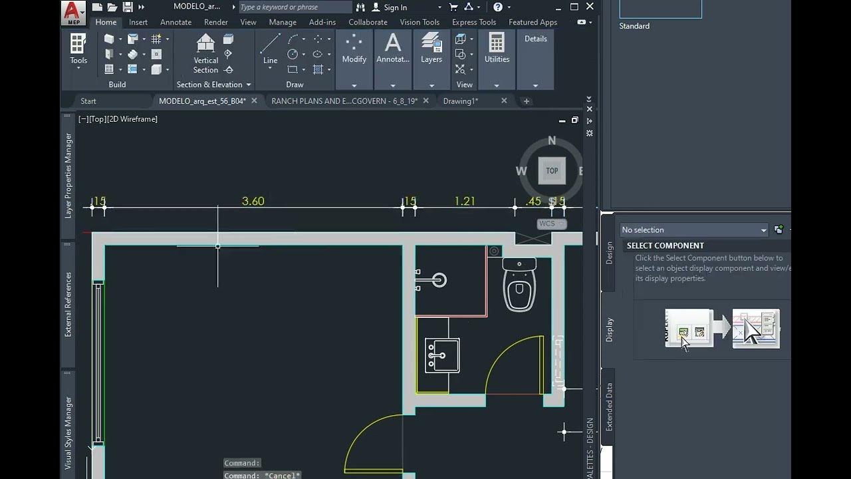Image resolution: width=851 pixels, height=479 pixels.
Task: Click the 1.21 dimension text
Action: coord(465,201)
